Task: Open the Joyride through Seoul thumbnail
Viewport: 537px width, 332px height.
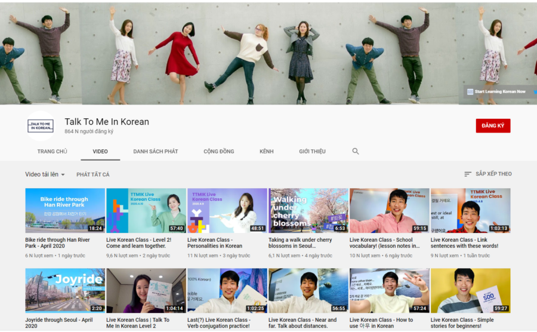Action: [x=65, y=291]
